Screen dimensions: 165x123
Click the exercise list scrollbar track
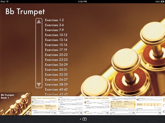click(x=39, y=53)
